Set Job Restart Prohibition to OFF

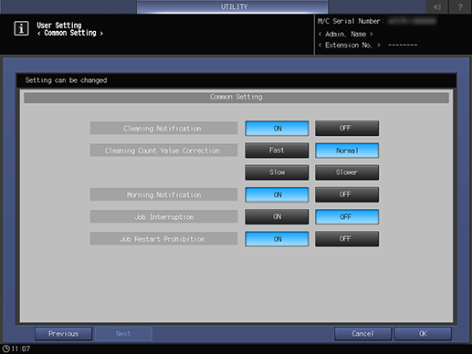click(x=347, y=239)
